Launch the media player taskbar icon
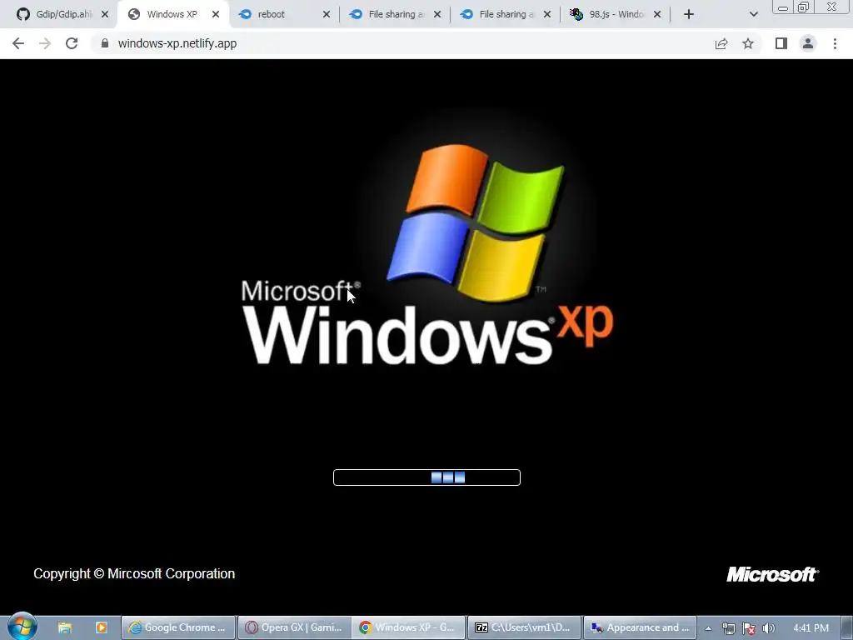This screenshot has height=640, width=853. [x=101, y=627]
